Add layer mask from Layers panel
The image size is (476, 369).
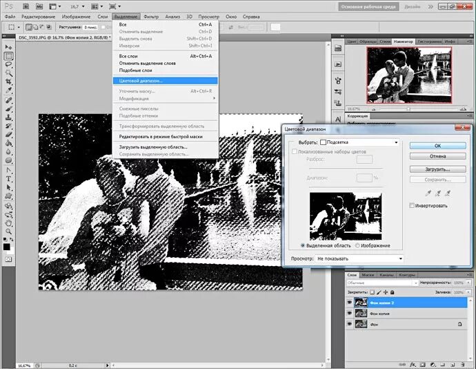[x=423, y=364]
